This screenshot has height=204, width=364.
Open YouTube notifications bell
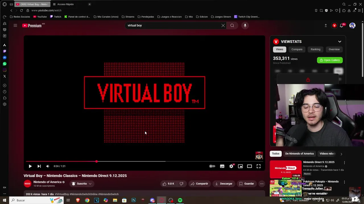point(342,25)
